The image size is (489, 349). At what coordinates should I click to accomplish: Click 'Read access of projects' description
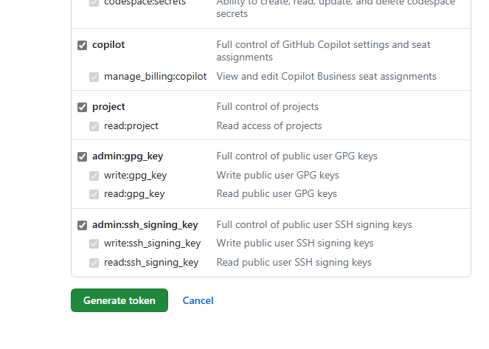pyautogui.click(x=269, y=126)
